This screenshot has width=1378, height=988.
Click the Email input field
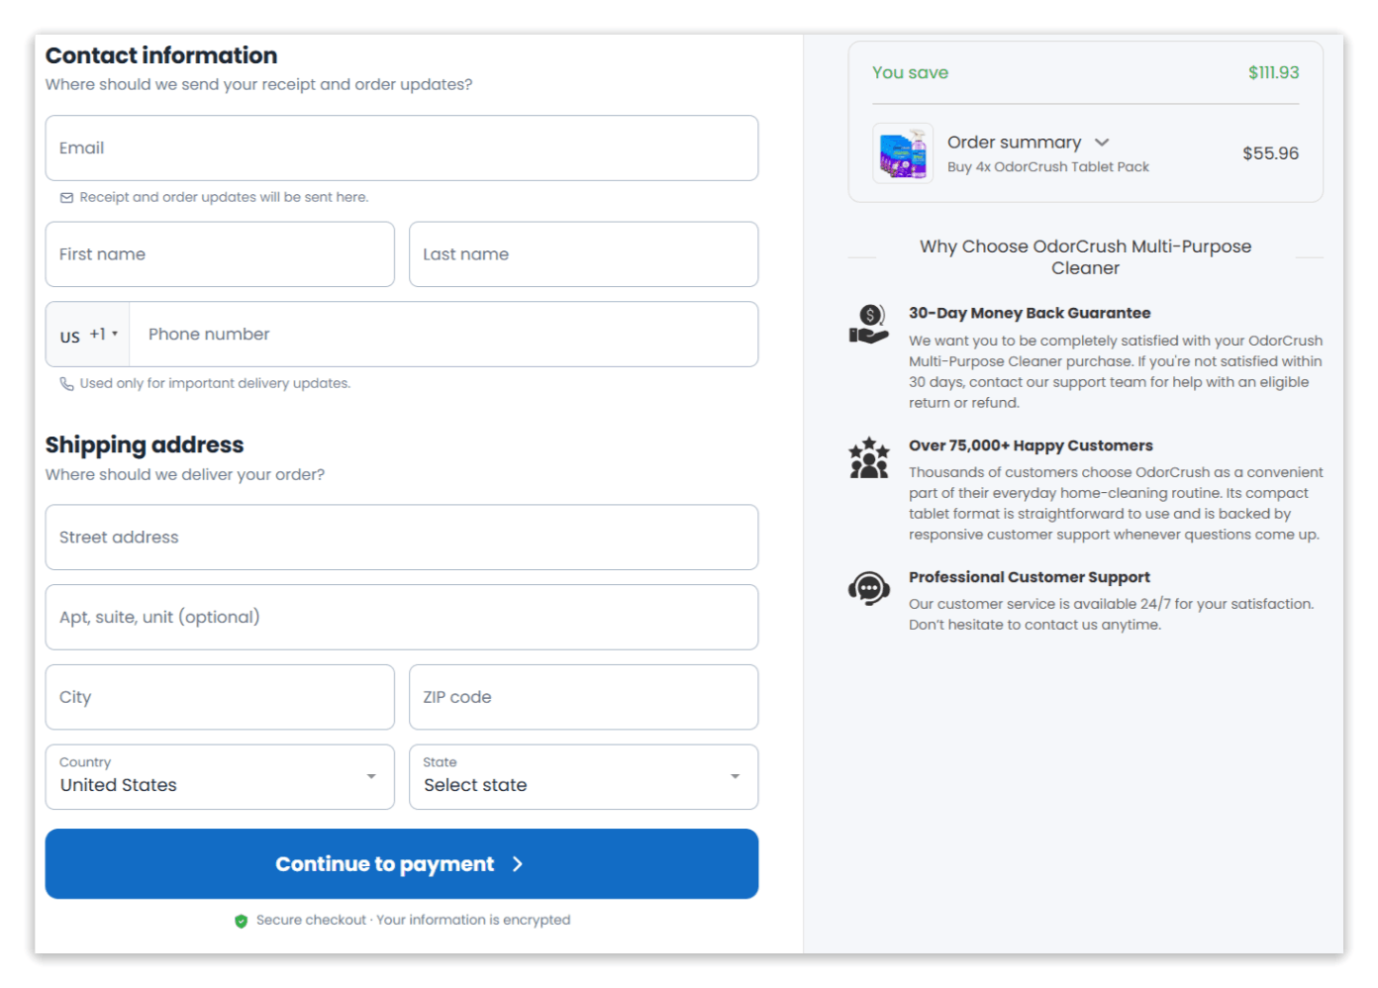pyautogui.click(x=402, y=148)
